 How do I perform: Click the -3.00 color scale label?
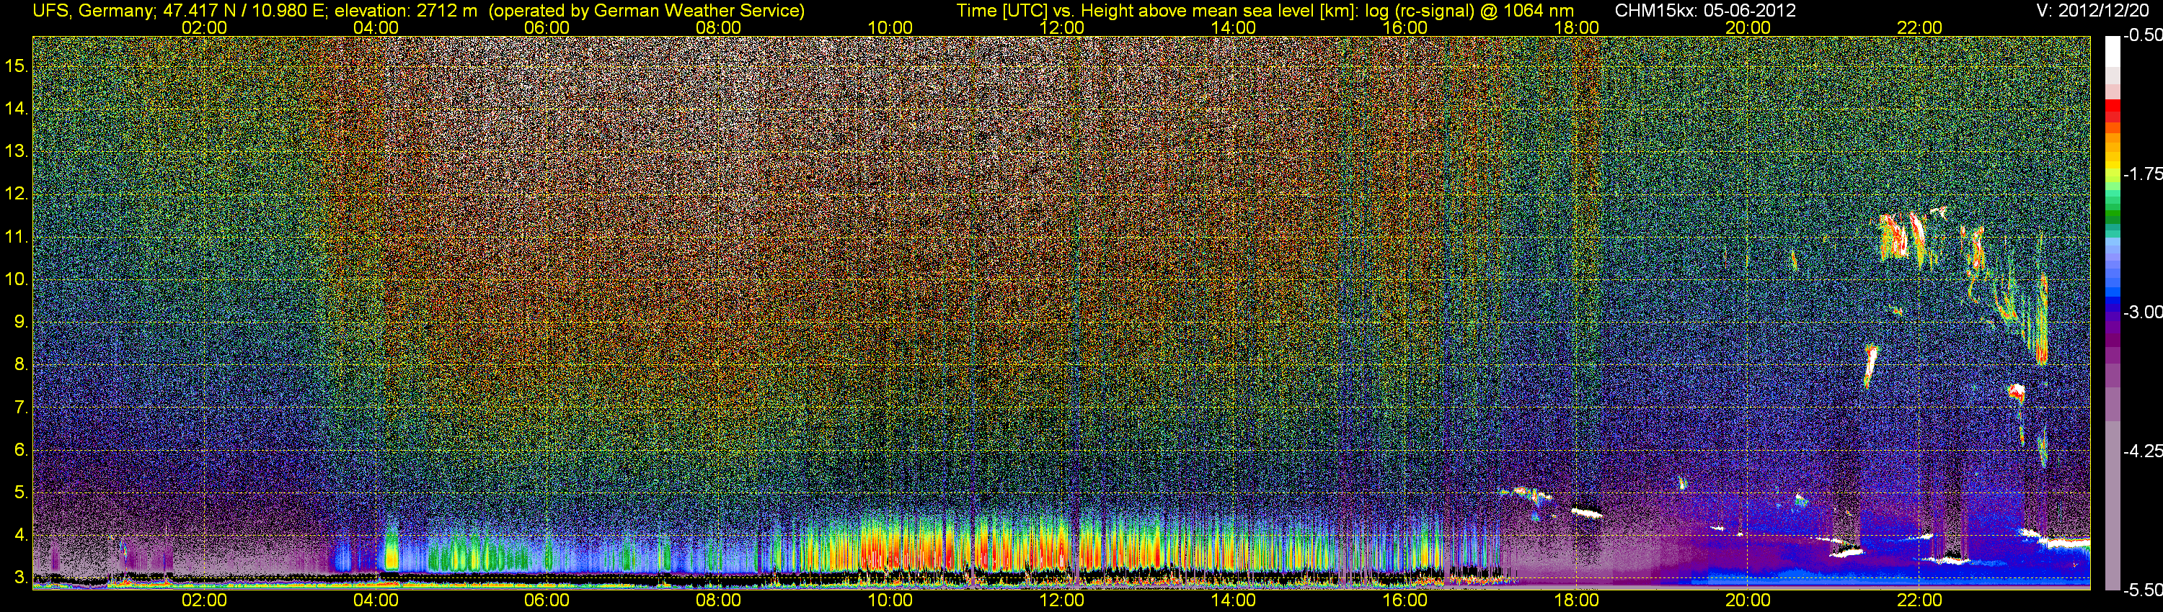click(x=2142, y=312)
